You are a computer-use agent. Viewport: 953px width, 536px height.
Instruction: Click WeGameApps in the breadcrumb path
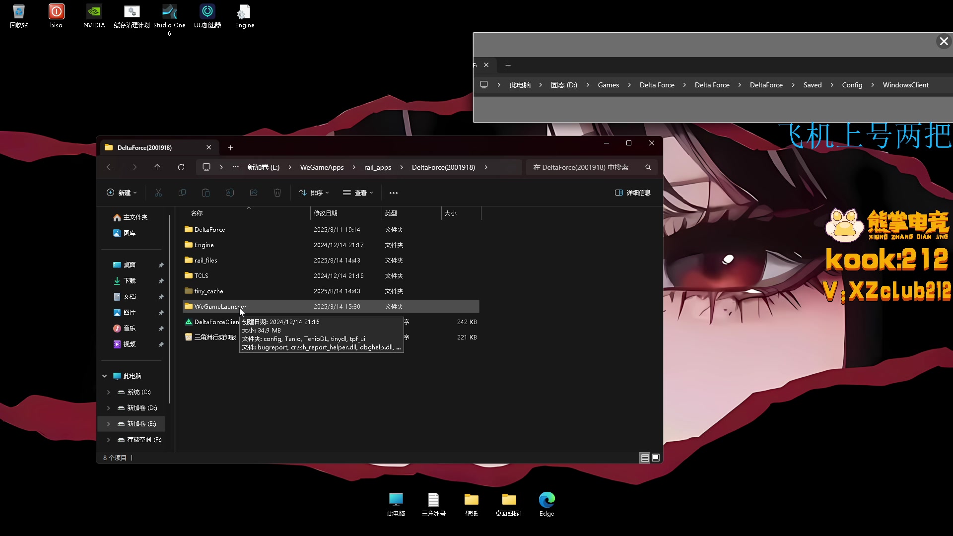(322, 167)
